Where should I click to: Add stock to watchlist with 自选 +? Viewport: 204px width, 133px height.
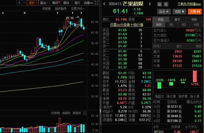pos(164,12)
